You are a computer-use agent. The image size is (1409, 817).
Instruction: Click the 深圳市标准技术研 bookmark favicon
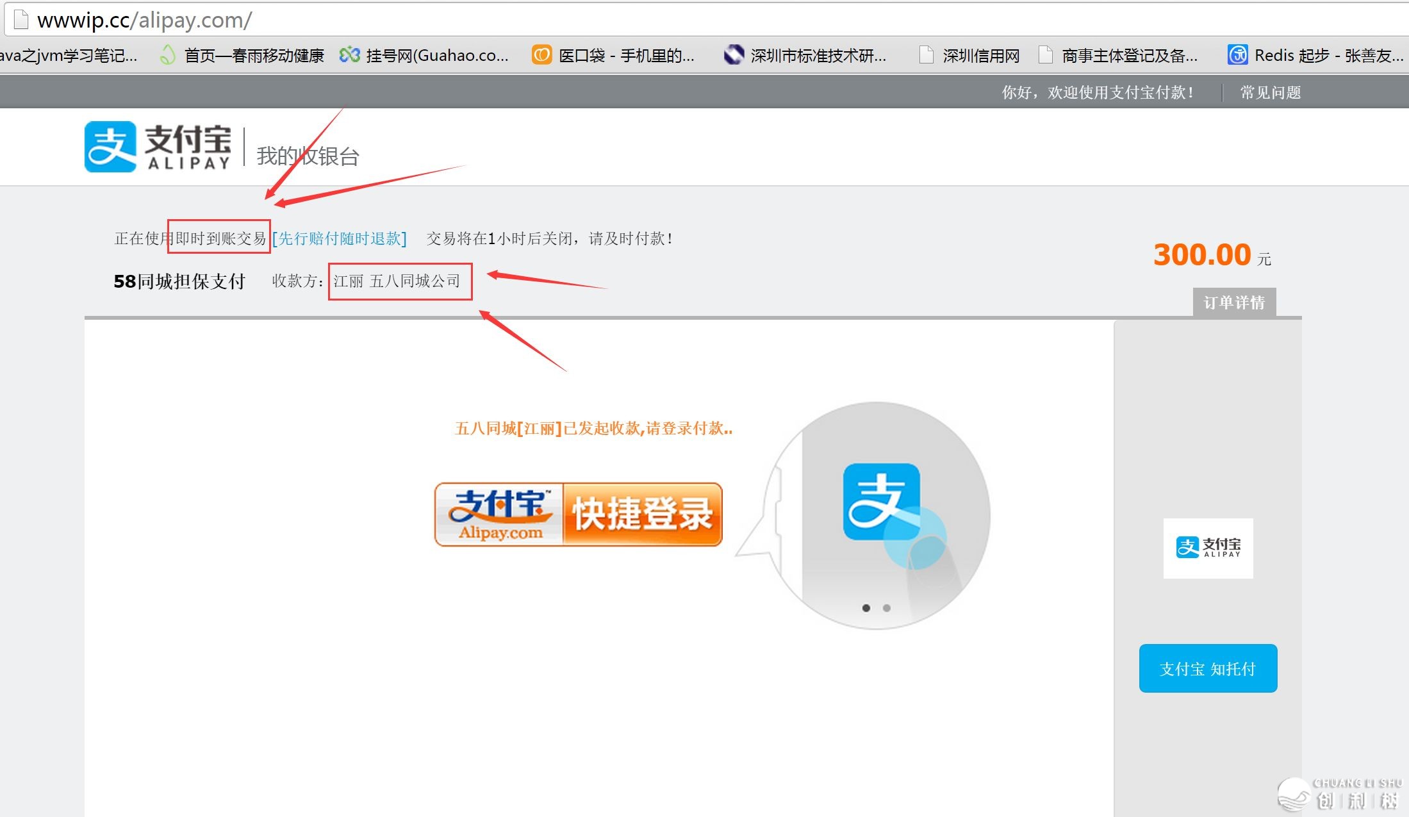[734, 55]
